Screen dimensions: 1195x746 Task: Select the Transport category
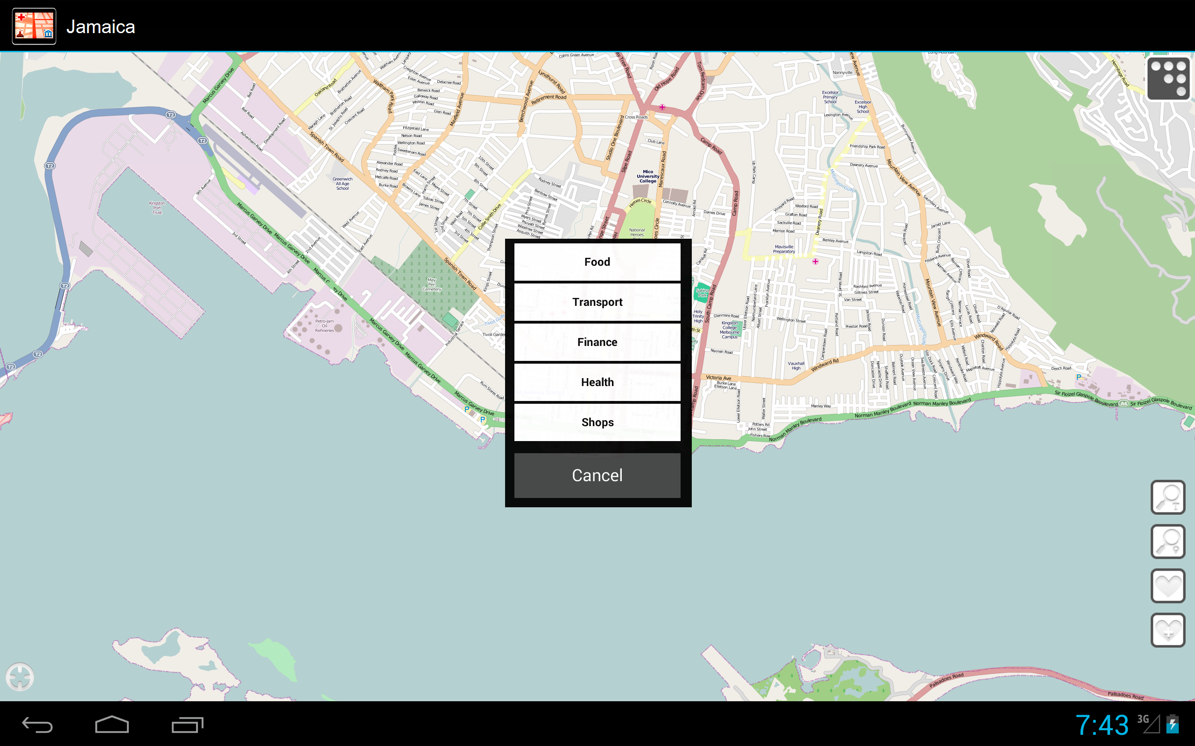pos(597,302)
